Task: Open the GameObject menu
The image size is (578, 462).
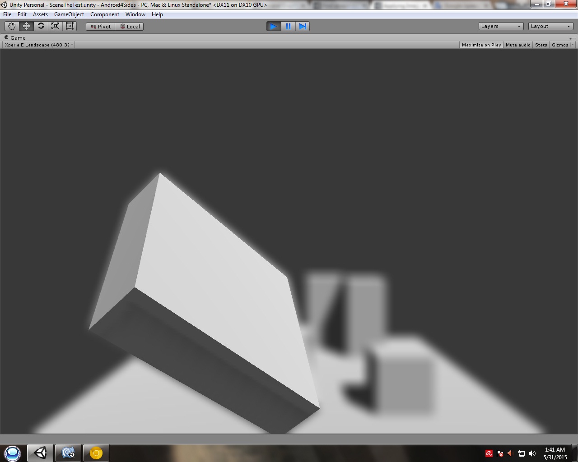Action: [69, 14]
